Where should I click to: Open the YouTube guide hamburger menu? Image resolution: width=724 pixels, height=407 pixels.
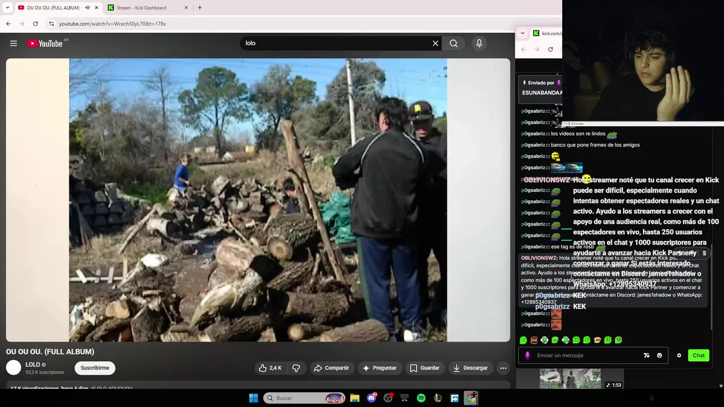point(14,44)
